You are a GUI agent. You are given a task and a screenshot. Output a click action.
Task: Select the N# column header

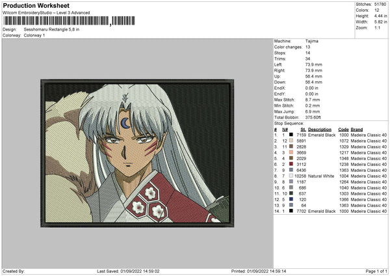pyautogui.click(x=285, y=130)
